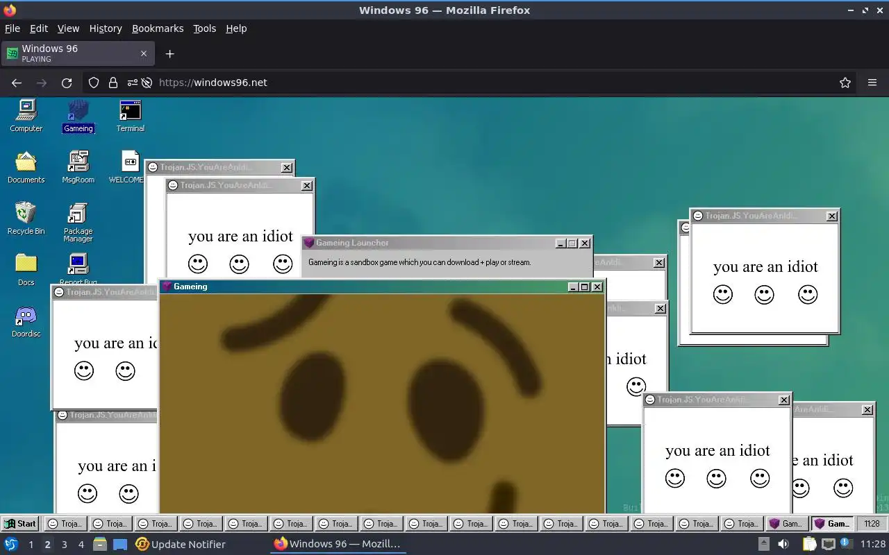889x555 pixels.
Task: Open the tracking protection shield icon
Action: (x=94, y=83)
